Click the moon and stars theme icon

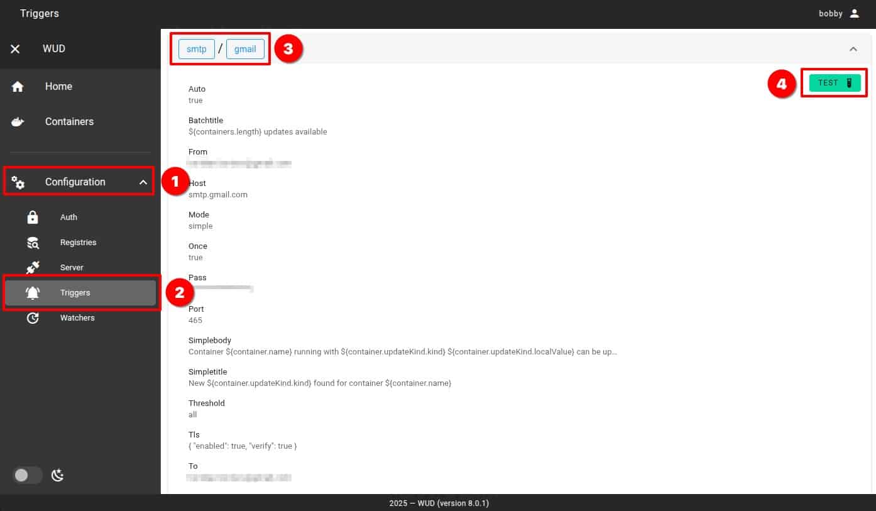coord(58,475)
